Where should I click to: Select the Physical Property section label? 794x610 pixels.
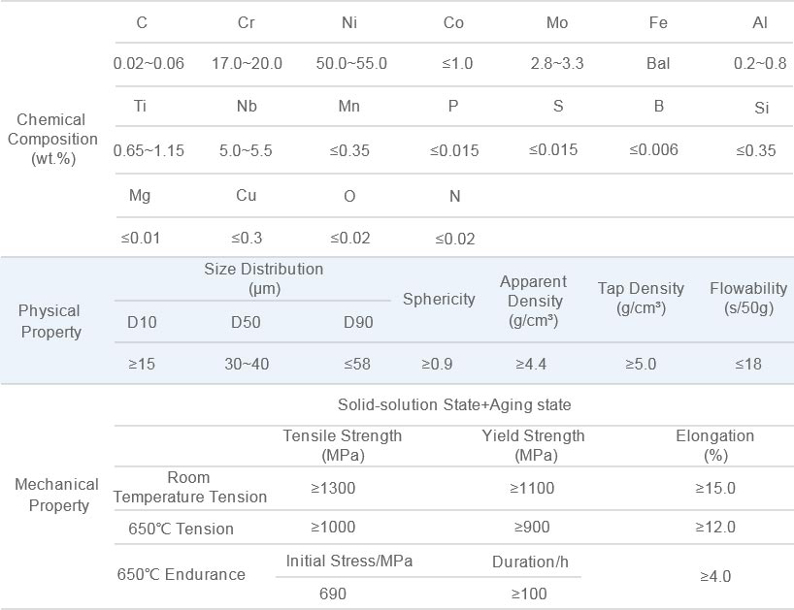(50, 321)
